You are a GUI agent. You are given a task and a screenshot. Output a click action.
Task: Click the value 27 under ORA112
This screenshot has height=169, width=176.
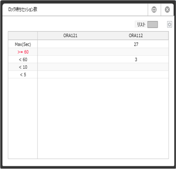(136, 44)
